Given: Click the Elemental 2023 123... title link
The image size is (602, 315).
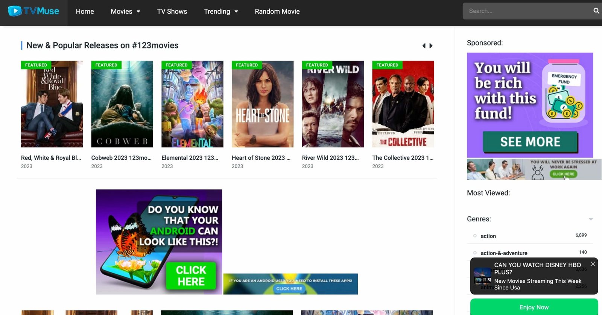Looking at the screenshot, I should click(x=190, y=158).
